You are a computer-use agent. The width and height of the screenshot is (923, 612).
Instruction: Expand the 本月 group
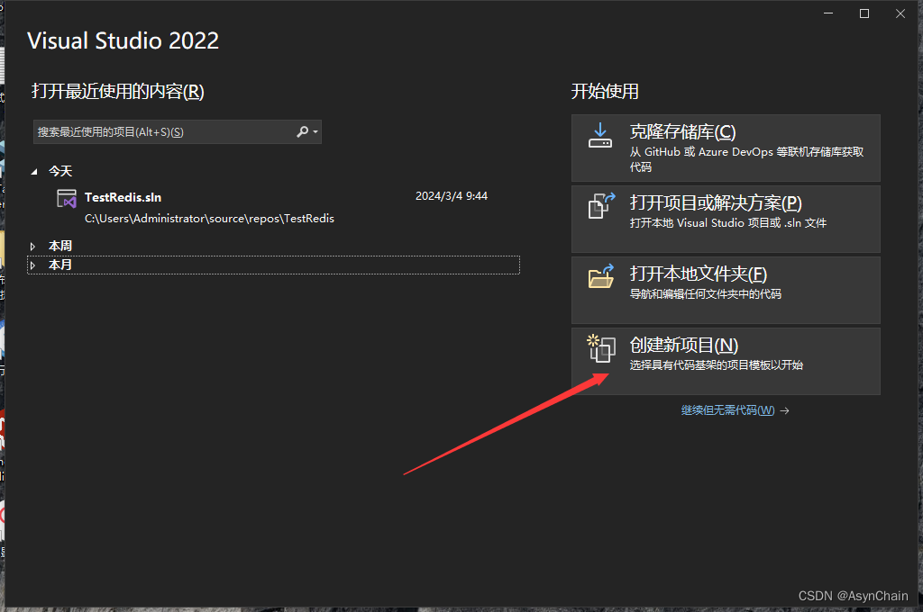pos(33,265)
